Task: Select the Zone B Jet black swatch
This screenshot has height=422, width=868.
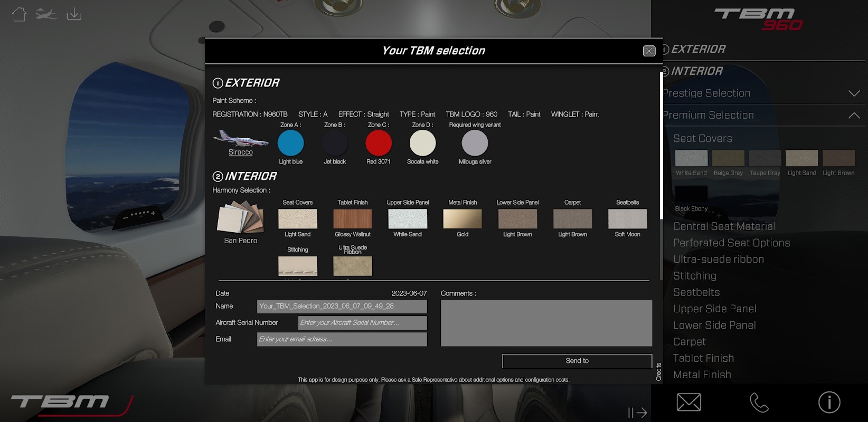Action: tap(335, 143)
